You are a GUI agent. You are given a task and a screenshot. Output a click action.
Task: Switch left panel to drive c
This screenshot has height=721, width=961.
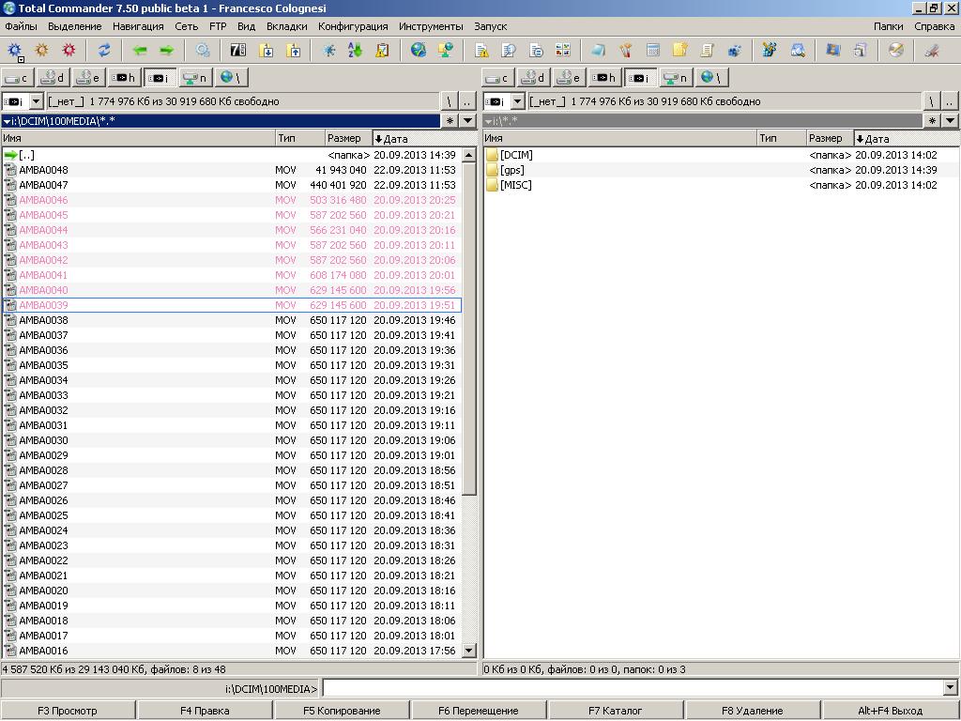coord(17,78)
